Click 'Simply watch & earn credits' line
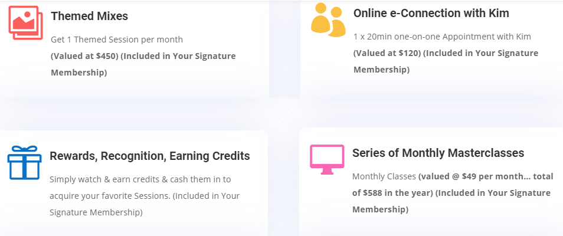The image size is (563, 236). coord(140,179)
